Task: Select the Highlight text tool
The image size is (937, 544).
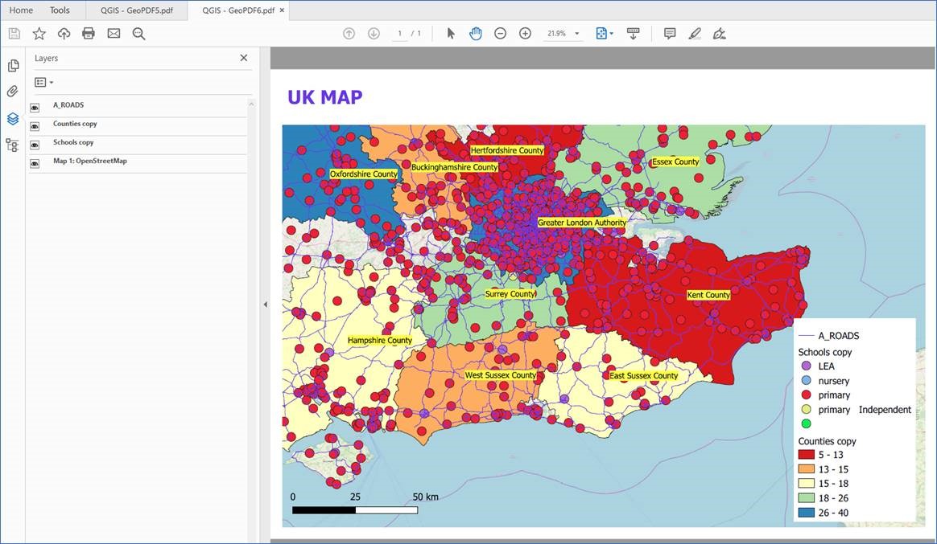Action: coord(694,33)
